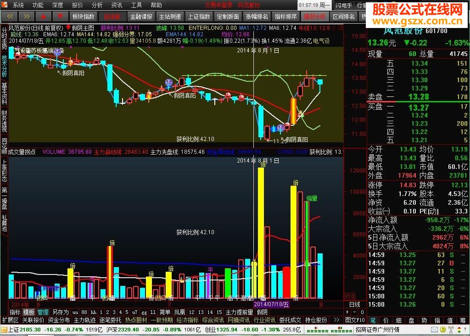
Task: Click the 区间排名 toolbar button
Action: [343, 17]
